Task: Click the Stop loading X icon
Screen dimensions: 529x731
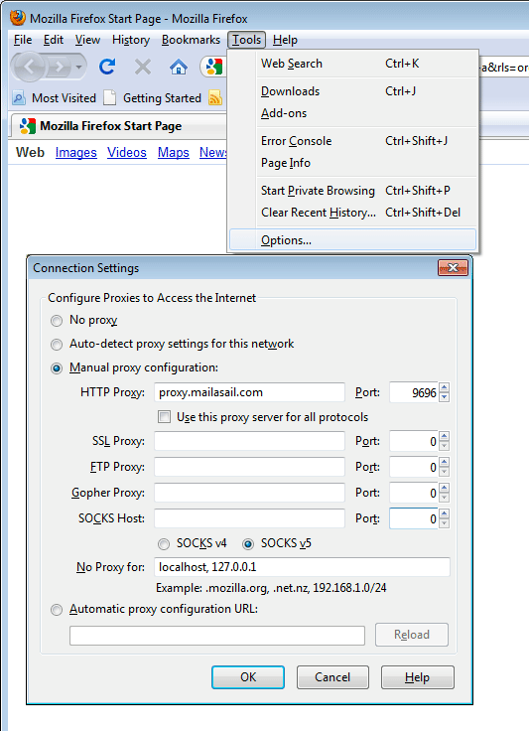Action: [x=143, y=68]
